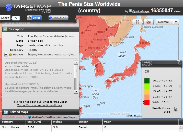Select the yellow 13.48 - 14.87 swatch
Image resolution: width=183 pixels, height=132 pixels.
(147, 92)
